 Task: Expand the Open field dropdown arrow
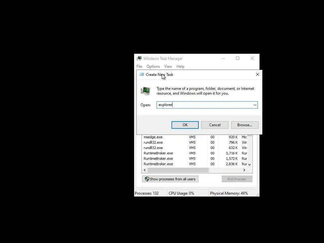(x=255, y=105)
